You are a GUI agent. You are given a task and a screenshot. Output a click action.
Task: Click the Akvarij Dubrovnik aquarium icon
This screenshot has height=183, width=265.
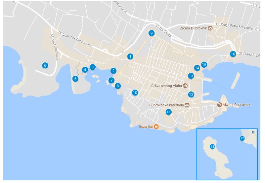pyautogui.click(x=220, y=105)
